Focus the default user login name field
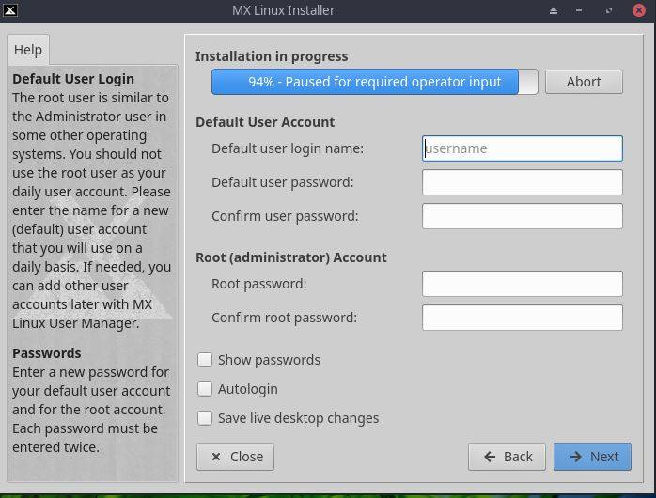 [523, 148]
